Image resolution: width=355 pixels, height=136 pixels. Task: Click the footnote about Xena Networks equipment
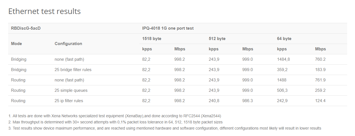tap(115, 116)
